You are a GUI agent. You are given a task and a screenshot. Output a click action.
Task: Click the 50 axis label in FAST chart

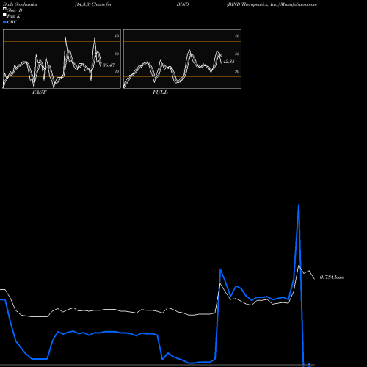(x=117, y=54)
